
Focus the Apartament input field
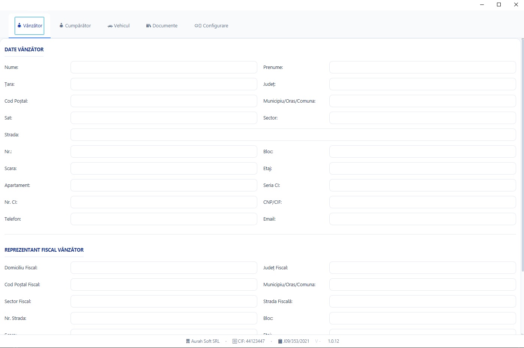point(164,185)
